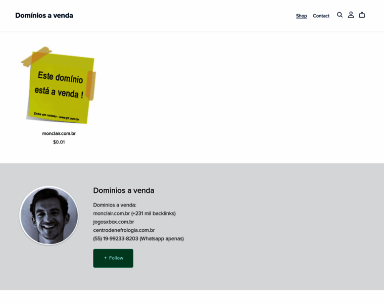
Task: Open the yellow sticky note product image
Action: [x=59, y=85]
